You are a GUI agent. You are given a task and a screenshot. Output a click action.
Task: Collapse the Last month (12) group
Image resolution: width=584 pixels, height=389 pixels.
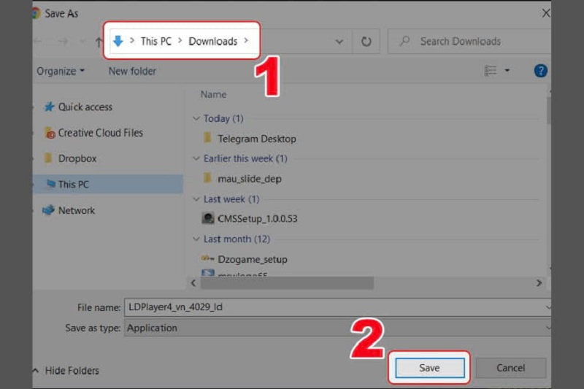(196, 239)
